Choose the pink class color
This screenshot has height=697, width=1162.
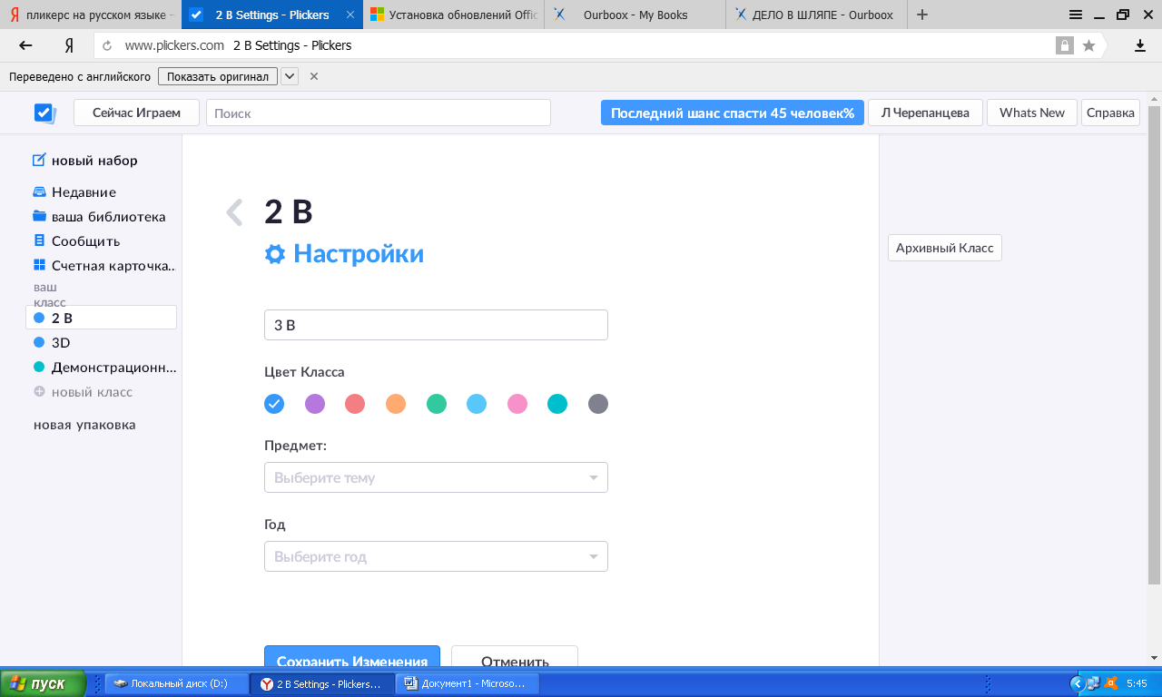517,404
